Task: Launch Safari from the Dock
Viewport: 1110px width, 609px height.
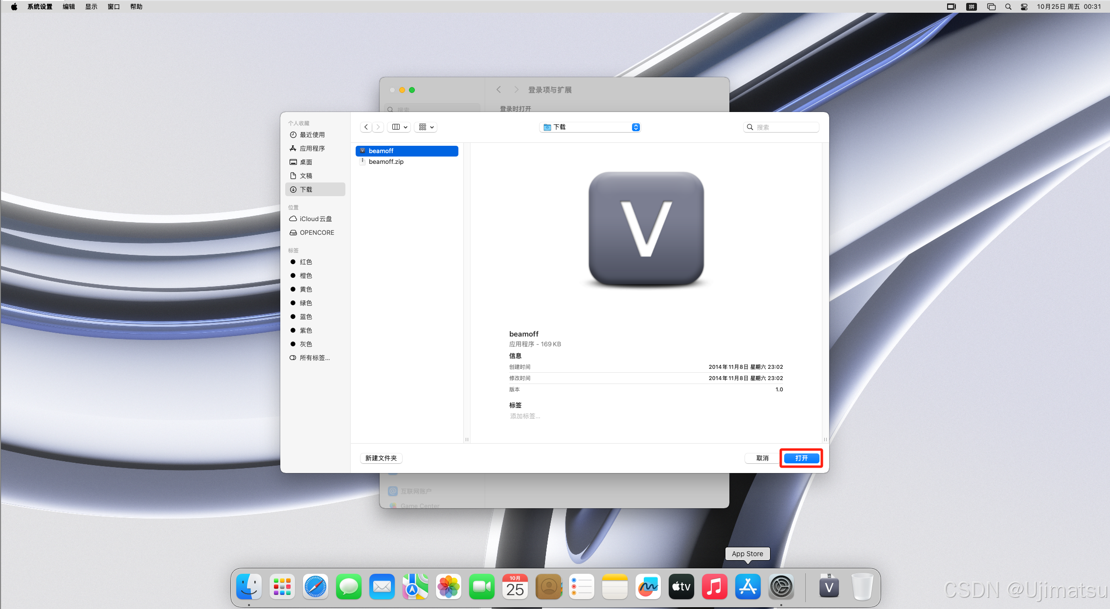Action: (316, 586)
